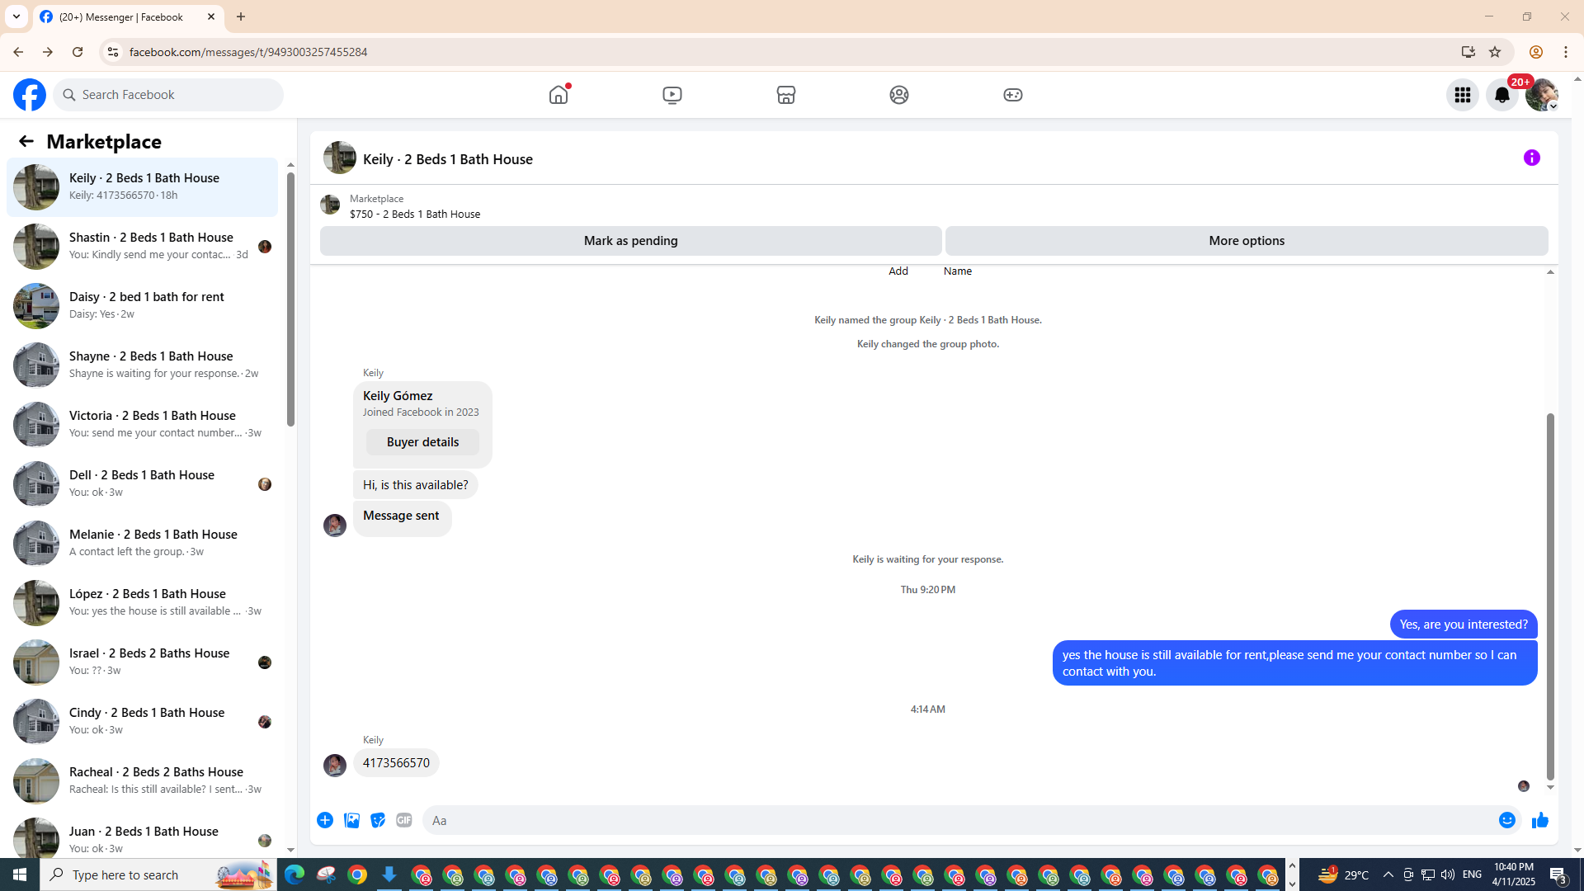The image size is (1584, 891).
Task: Open more actions plus icon in composer
Action: (325, 820)
